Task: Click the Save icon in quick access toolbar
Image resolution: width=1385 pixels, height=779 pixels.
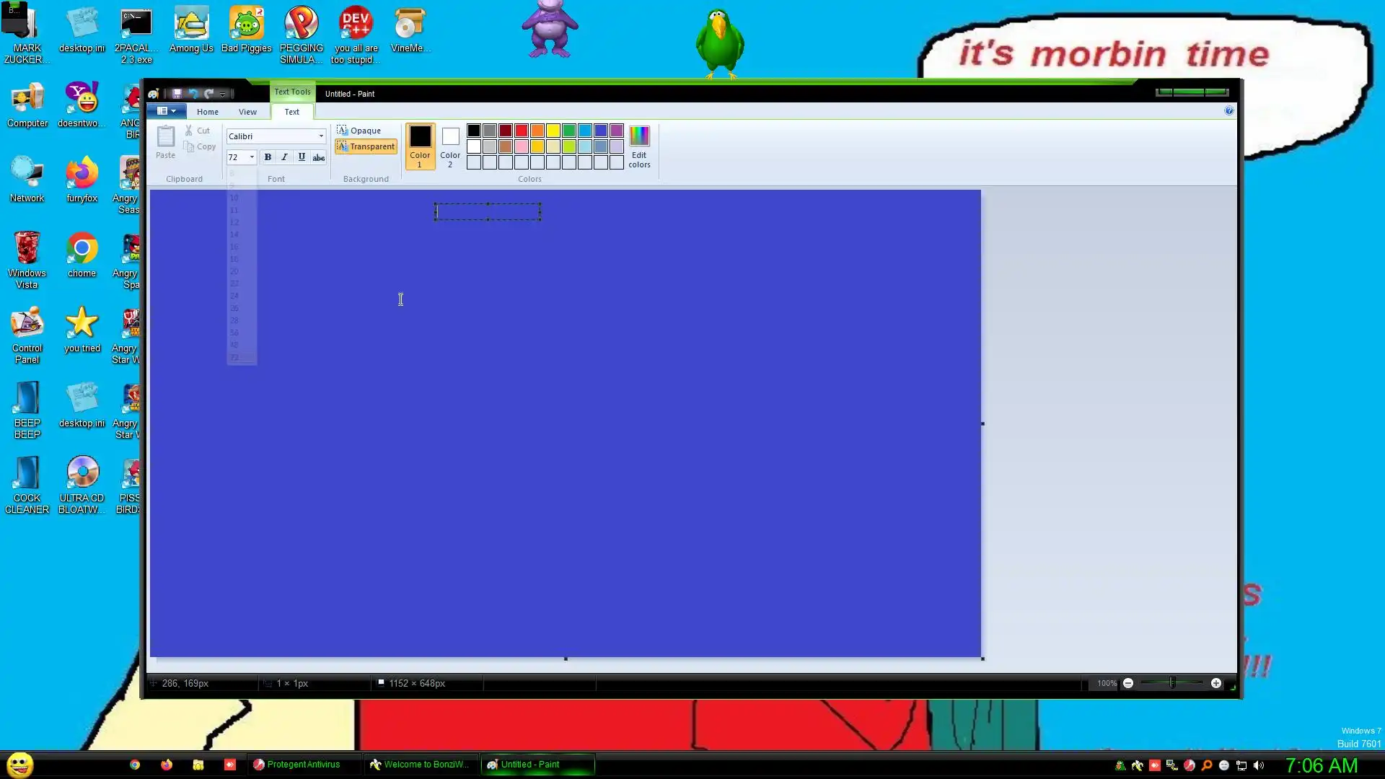Action: [177, 94]
